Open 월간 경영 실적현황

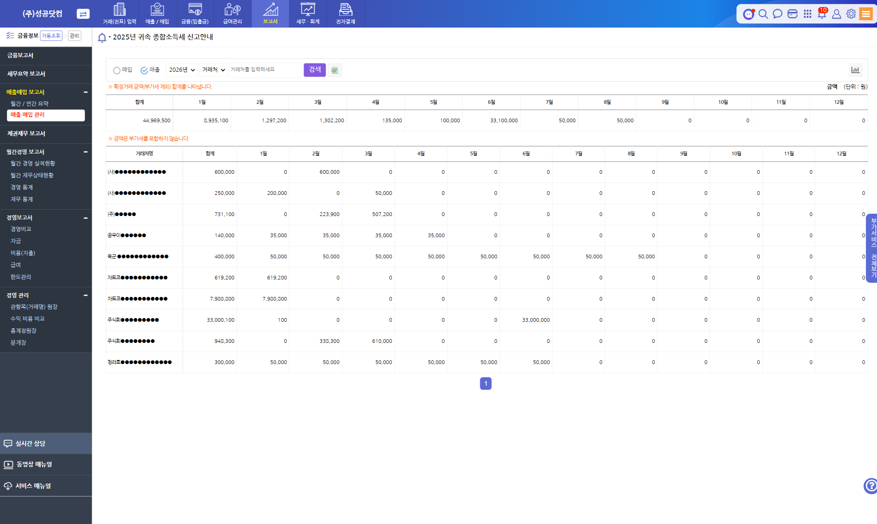33,164
